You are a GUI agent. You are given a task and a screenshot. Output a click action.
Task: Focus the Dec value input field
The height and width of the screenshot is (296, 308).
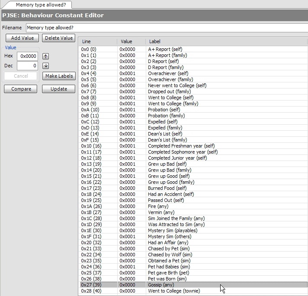[28, 66]
